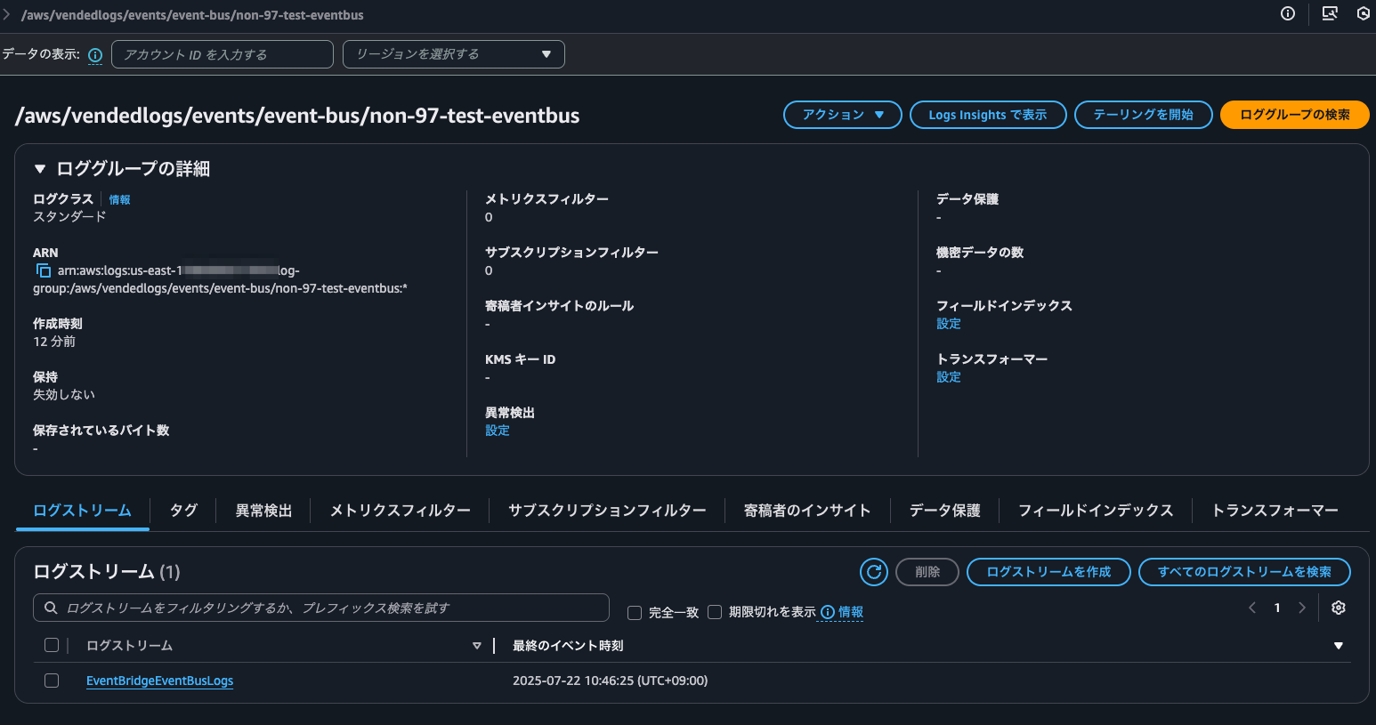The width and height of the screenshot is (1376, 725).
Task: Switch to the 異常検出 tab
Action: click(x=263, y=511)
